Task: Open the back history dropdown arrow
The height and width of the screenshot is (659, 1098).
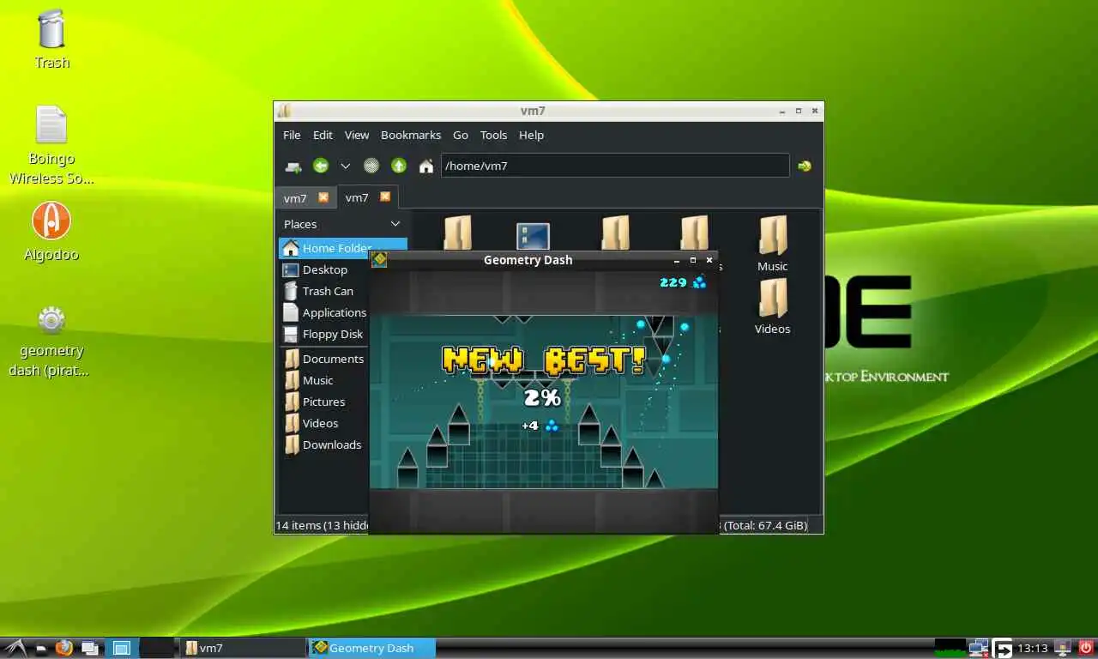Action: [345, 166]
